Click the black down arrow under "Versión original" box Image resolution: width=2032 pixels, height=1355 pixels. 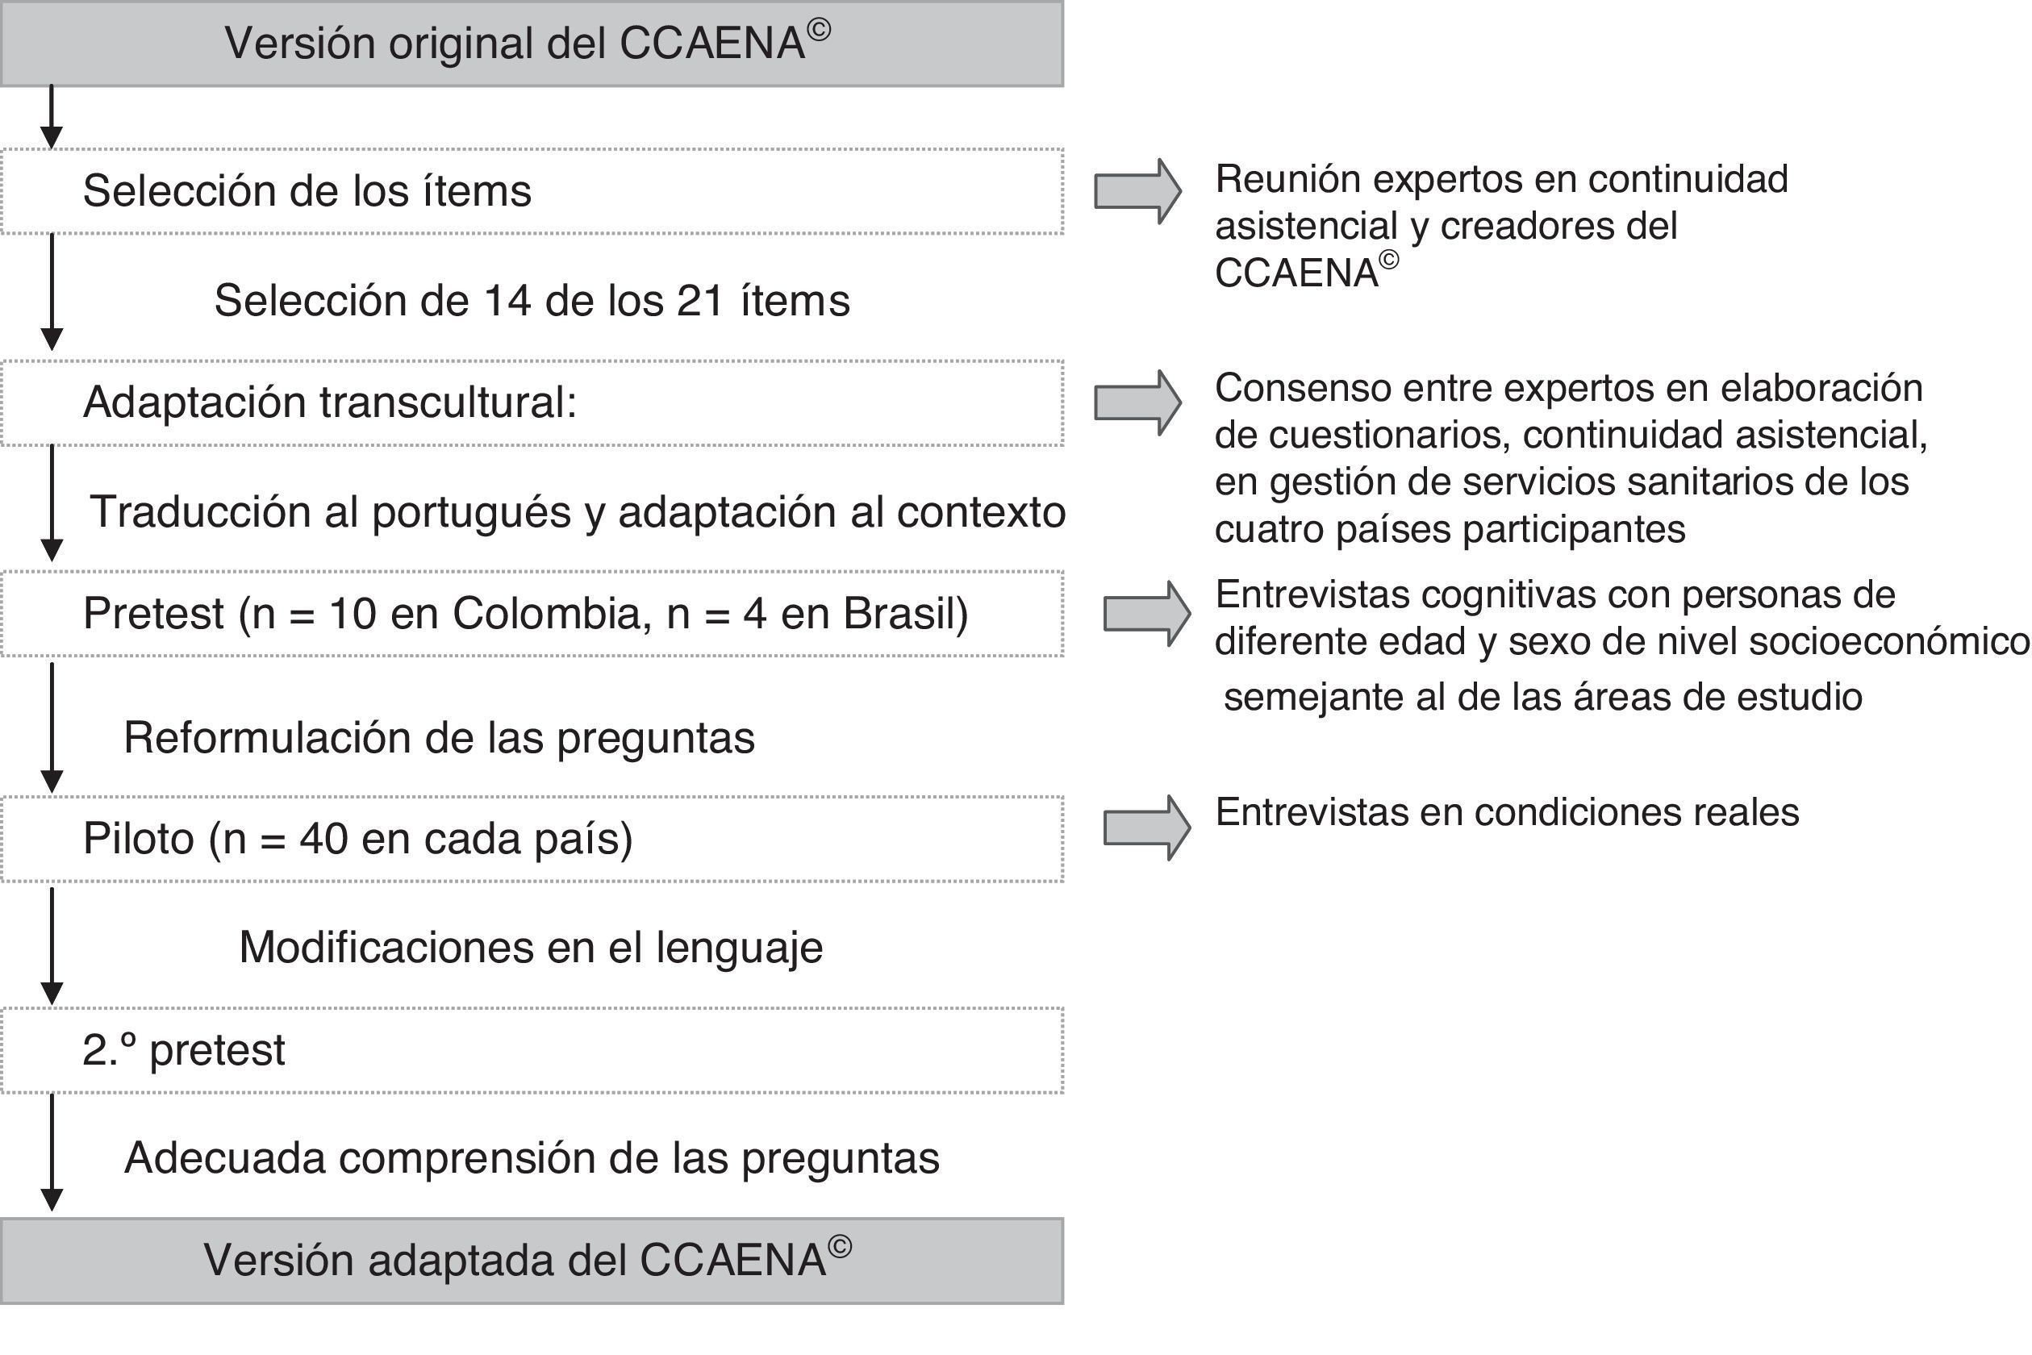coord(52,117)
